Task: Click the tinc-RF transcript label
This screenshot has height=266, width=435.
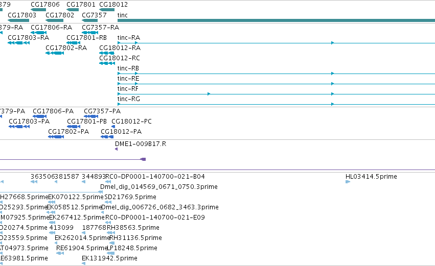Action: tap(128, 89)
